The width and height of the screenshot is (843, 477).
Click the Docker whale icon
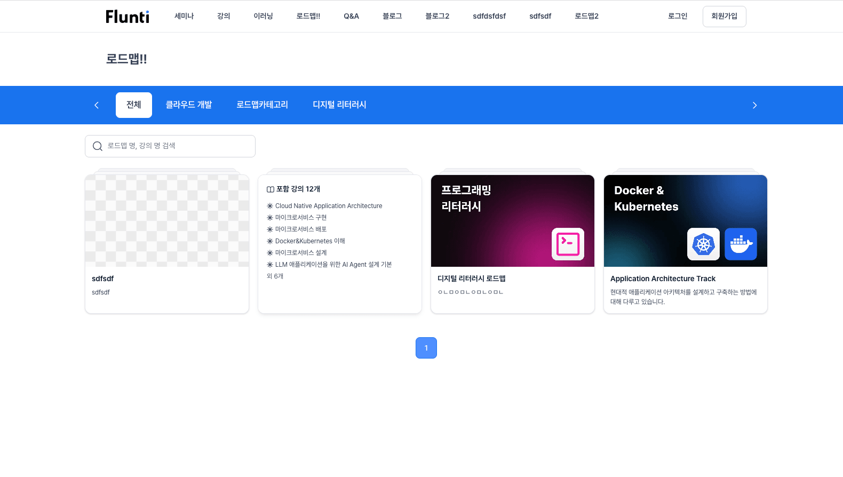741,244
